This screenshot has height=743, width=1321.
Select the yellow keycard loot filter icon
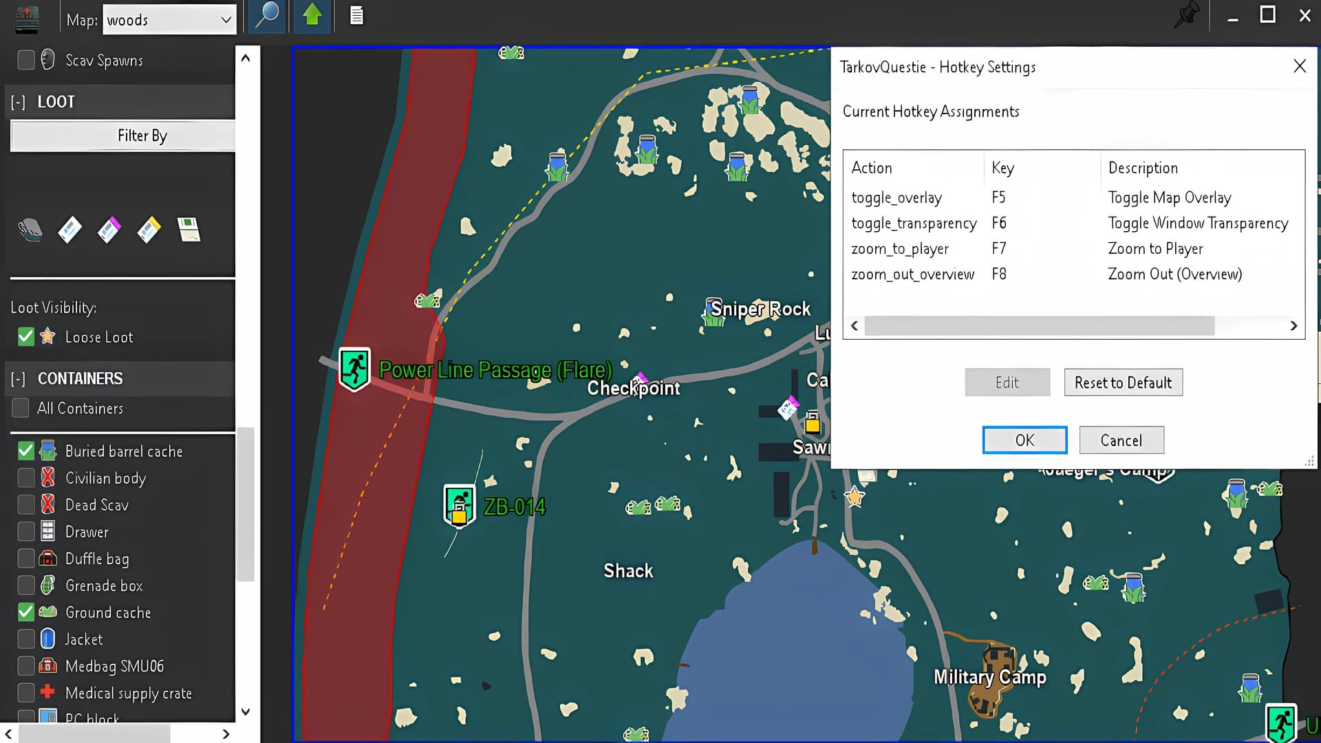149,230
